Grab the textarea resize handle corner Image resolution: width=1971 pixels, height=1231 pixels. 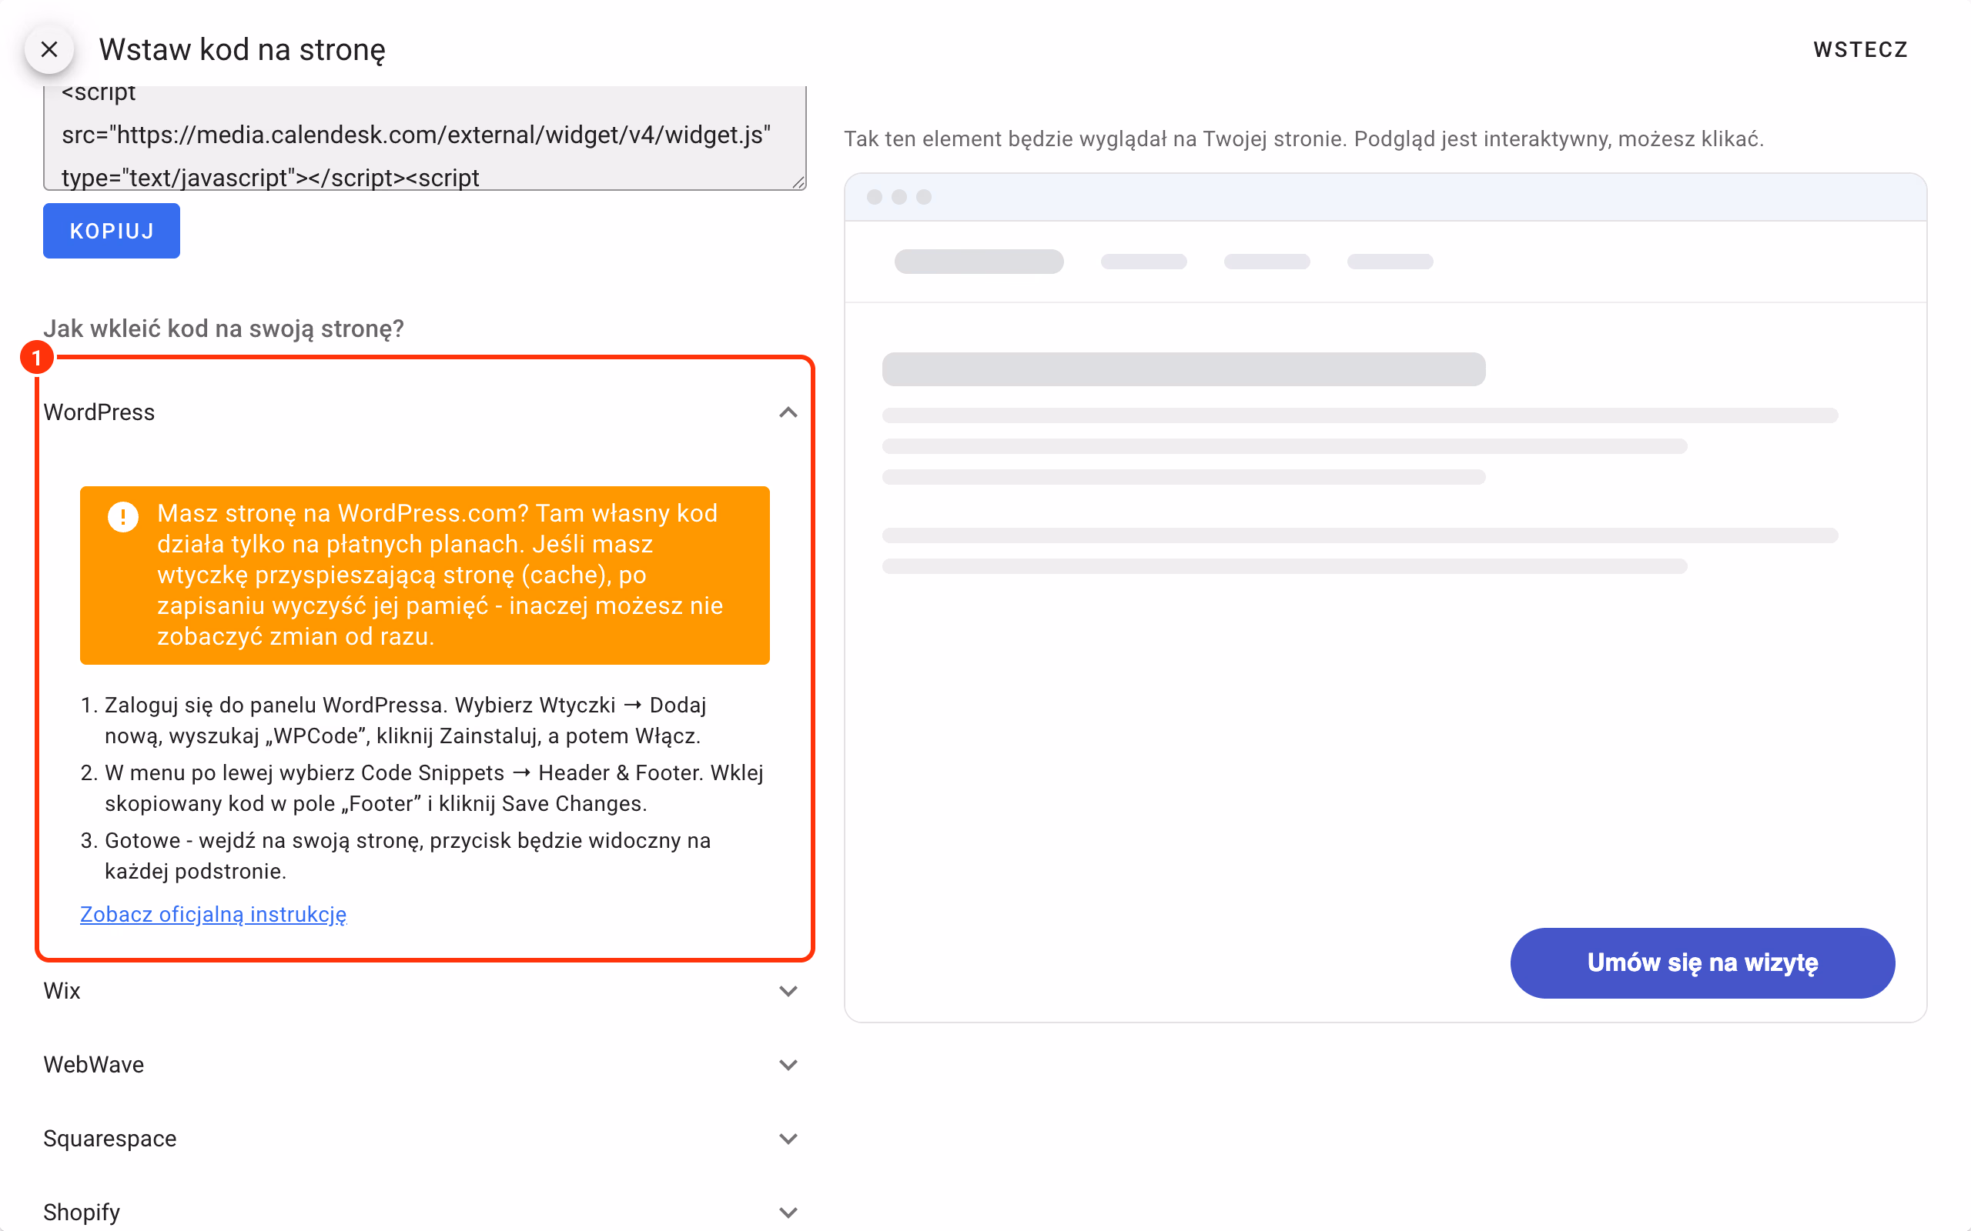coord(799,183)
